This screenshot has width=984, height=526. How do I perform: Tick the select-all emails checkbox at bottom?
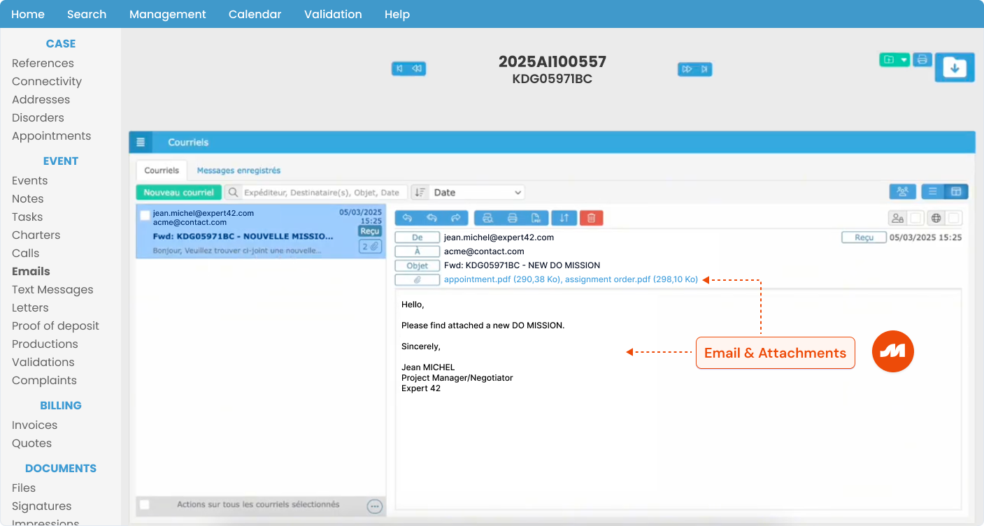pyautogui.click(x=144, y=504)
